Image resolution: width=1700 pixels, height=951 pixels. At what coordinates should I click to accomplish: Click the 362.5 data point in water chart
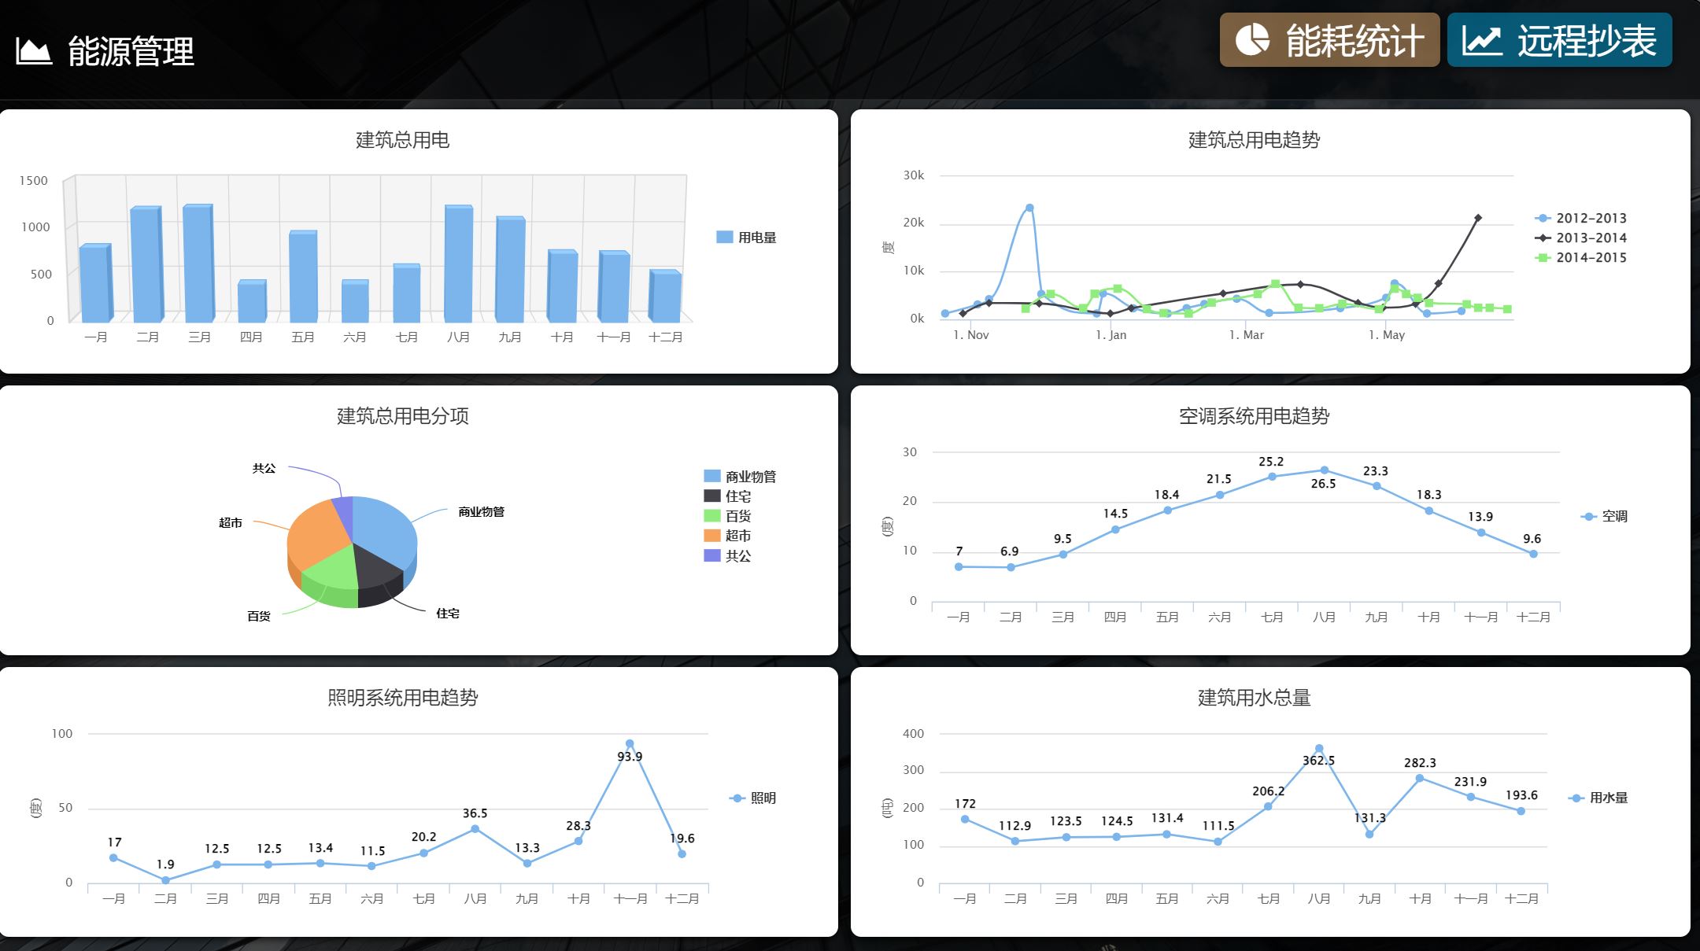click(1319, 749)
